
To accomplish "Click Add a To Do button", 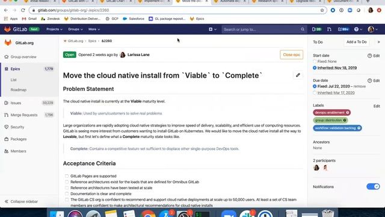I will [x=356, y=42].
